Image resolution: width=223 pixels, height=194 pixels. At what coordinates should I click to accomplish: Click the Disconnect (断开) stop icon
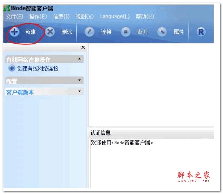tap(125, 32)
